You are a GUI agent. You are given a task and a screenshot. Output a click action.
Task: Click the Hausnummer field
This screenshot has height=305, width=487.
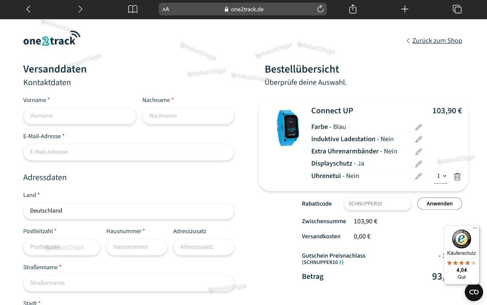137,247
